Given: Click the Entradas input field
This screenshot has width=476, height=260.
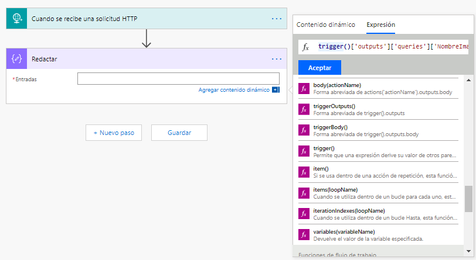Looking at the screenshot, I should pos(178,79).
